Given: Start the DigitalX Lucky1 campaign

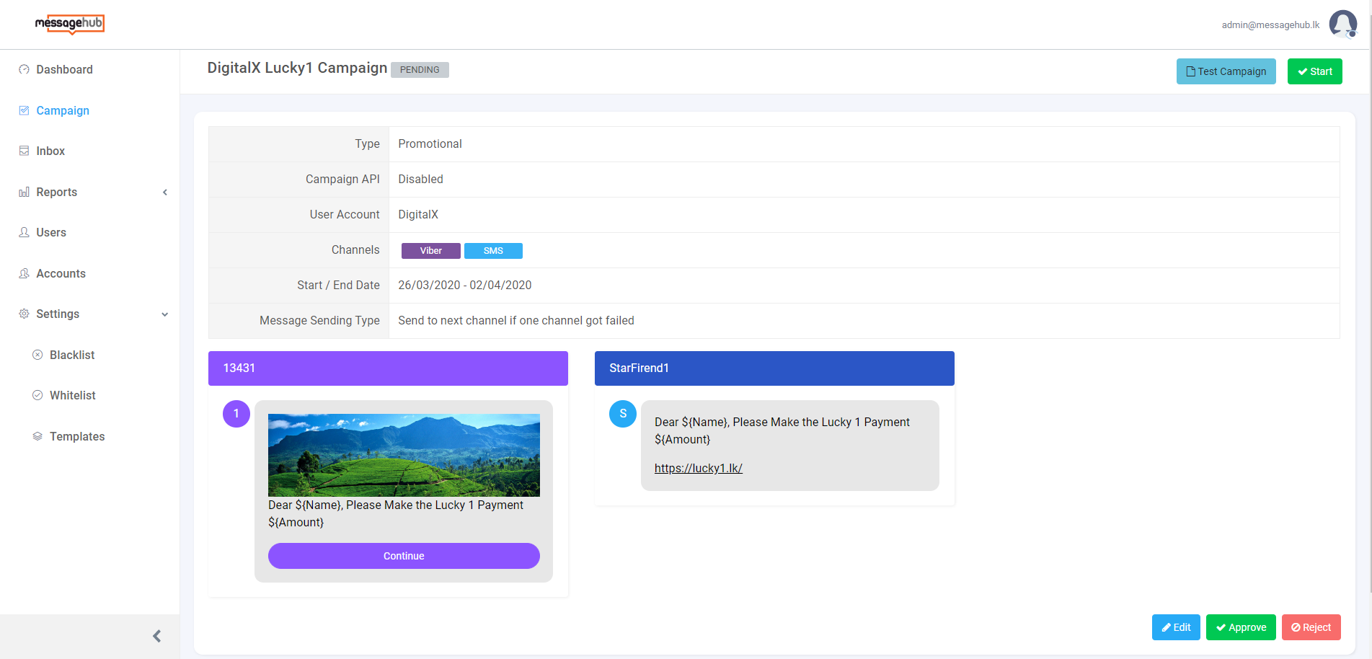Looking at the screenshot, I should pos(1314,71).
